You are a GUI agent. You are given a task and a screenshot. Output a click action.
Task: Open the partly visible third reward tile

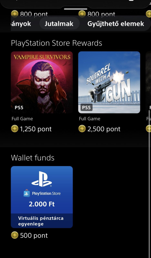coord(148,82)
